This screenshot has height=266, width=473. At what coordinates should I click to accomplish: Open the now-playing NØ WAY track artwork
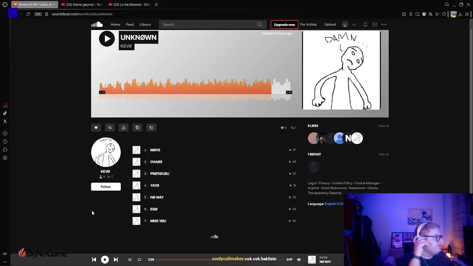click(312, 260)
